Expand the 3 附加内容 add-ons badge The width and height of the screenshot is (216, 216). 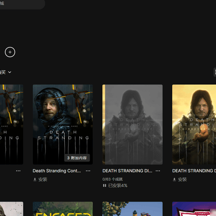(x=77, y=158)
